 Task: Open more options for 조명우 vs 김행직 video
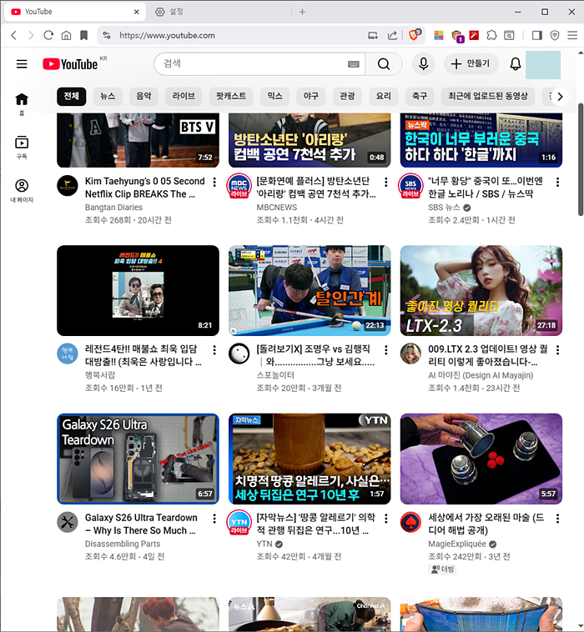pyautogui.click(x=386, y=350)
